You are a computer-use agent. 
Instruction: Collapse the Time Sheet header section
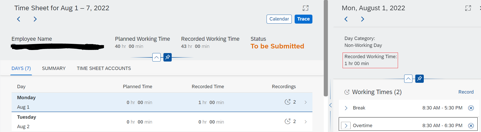tap(156, 57)
